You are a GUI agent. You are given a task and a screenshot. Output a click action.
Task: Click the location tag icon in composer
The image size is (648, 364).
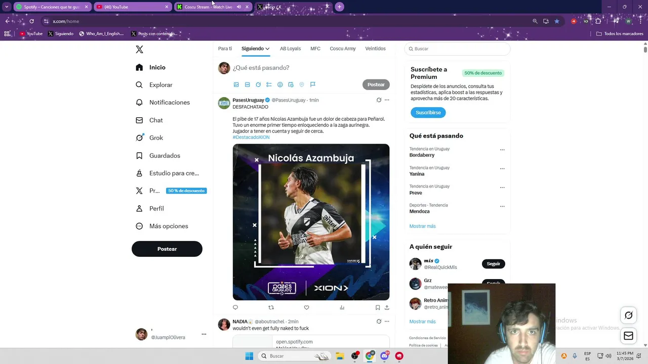(302, 84)
